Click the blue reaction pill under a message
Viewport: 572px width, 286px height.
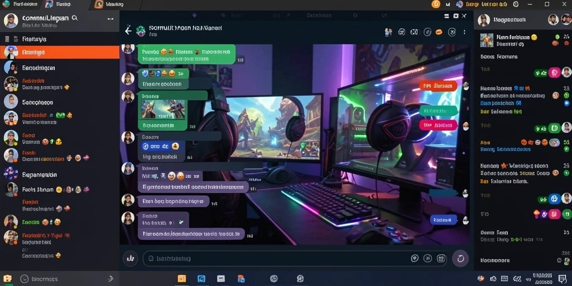pos(160,146)
